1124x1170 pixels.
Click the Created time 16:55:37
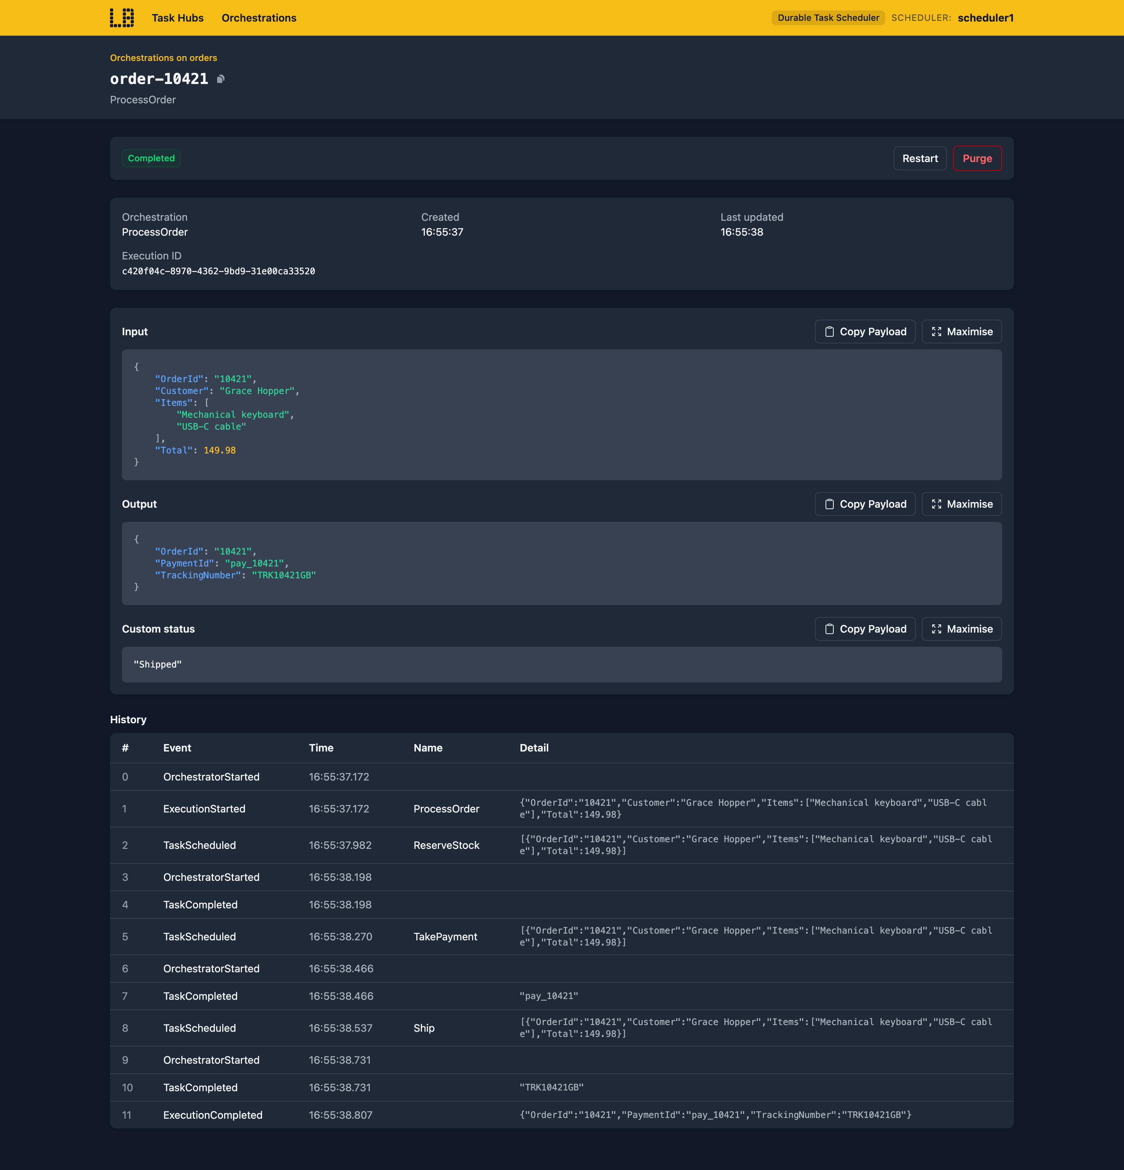442,232
